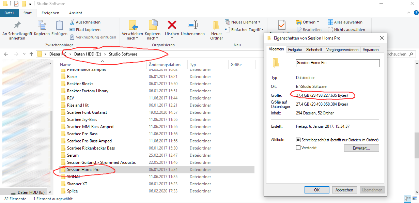The width and height of the screenshot is (419, 203).
Task: Select the Reaktor Blocks folder
Action: 157,84
